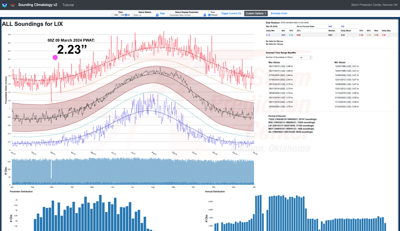This screenshot has height=231, width=400.
Task: Click the Aug label on observation count axis
Action: coord(152,187)
